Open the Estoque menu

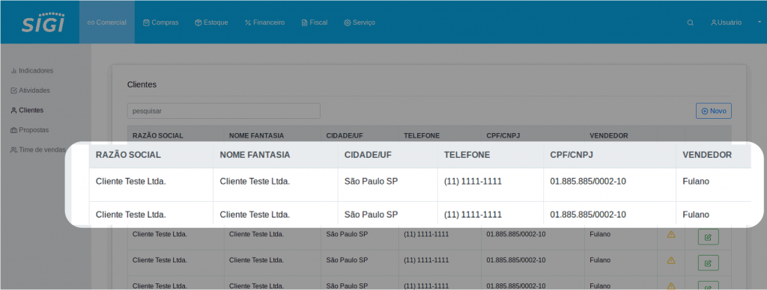coord(211,22)
